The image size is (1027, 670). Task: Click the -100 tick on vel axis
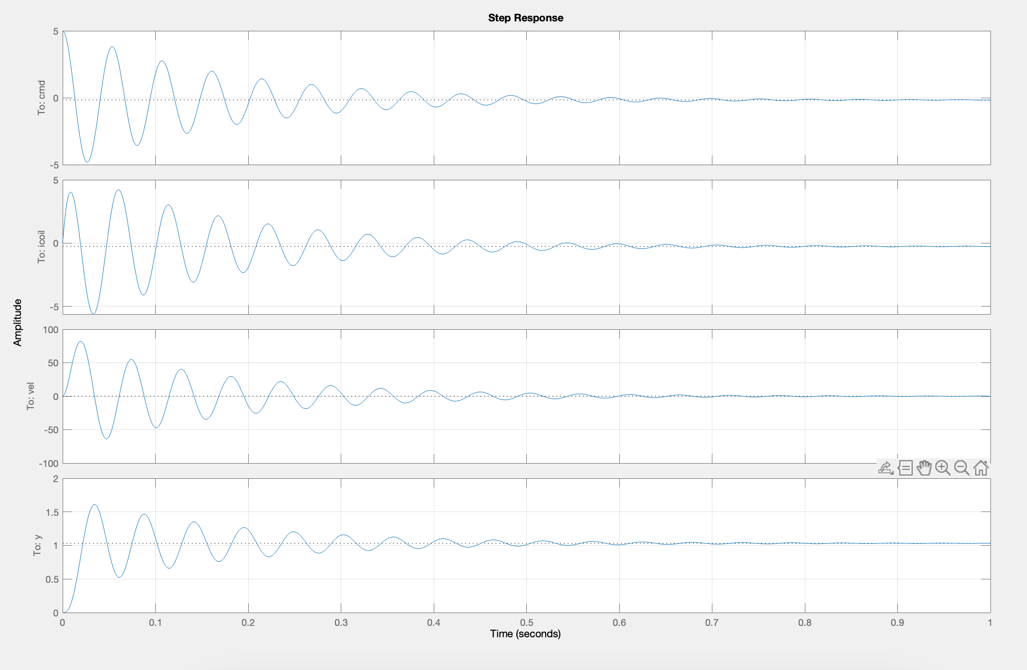point(49,464)
